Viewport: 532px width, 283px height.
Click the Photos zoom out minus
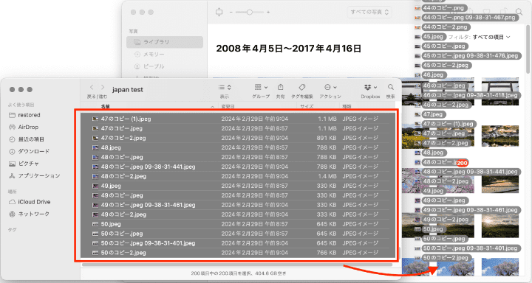tap(231, 13)
